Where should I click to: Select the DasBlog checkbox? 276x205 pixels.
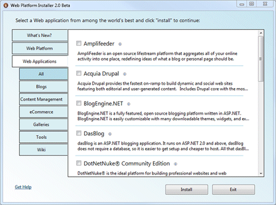coord(79,133)
